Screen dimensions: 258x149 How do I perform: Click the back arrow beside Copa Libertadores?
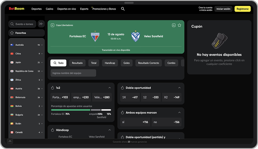pyautogui.click(x=53, y=25)
